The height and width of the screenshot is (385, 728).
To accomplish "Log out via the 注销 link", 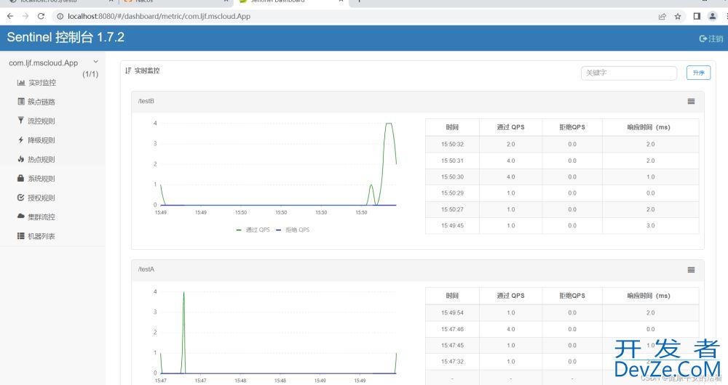I will 711,38.
